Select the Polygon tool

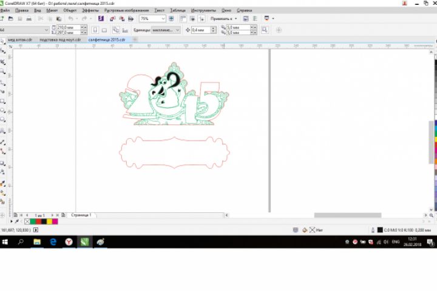tap(2, 120)
